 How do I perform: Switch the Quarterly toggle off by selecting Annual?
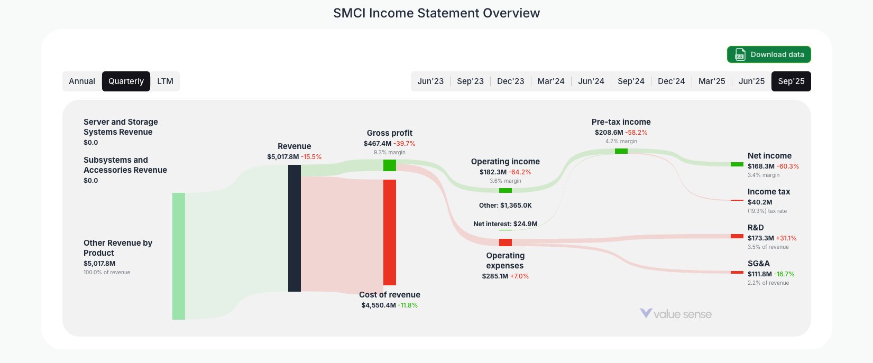[82, 81]
